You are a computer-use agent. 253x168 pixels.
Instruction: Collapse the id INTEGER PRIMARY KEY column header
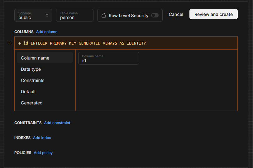tap(126, 43)
